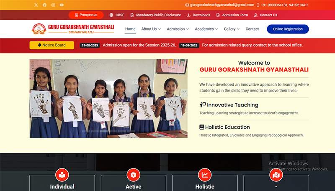Open the Prospectus button
The height and width of the screenshot is (191, 335).
tap(86, 15)
